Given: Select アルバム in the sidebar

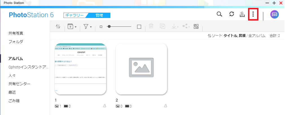Looking at the screenshot, I should click(x=16, y=58).
